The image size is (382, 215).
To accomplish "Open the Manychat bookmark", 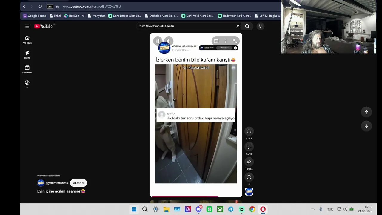I will tap(97, 16).
